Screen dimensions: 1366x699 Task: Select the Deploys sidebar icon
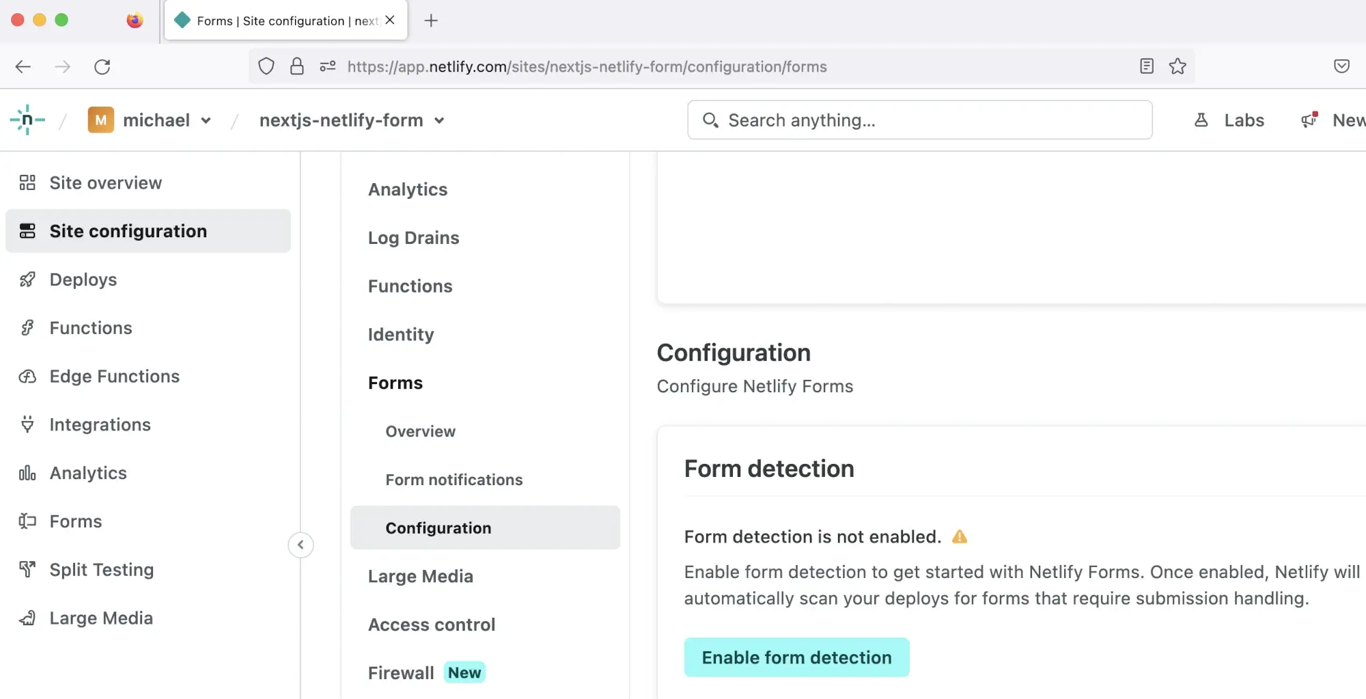(x=27, y=279)
